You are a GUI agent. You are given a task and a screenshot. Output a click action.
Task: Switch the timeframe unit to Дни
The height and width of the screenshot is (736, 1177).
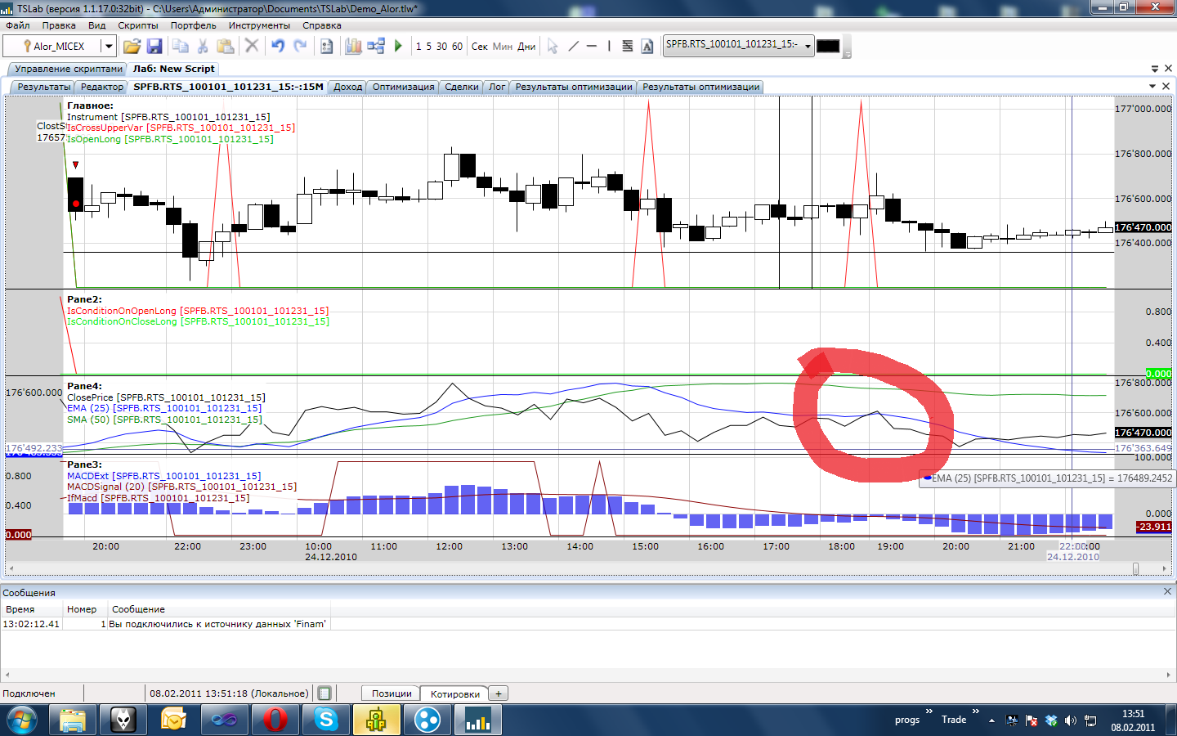pos(526,47)
